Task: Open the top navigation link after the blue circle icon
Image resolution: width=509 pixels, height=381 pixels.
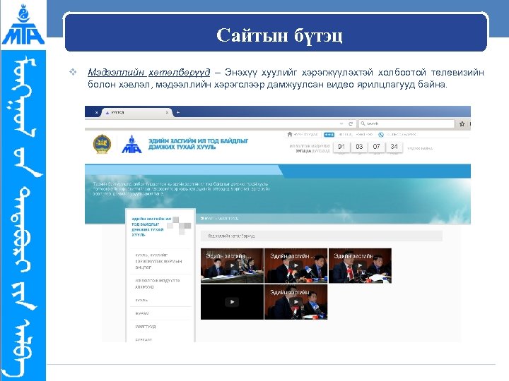Action: [x=402, y=135]
